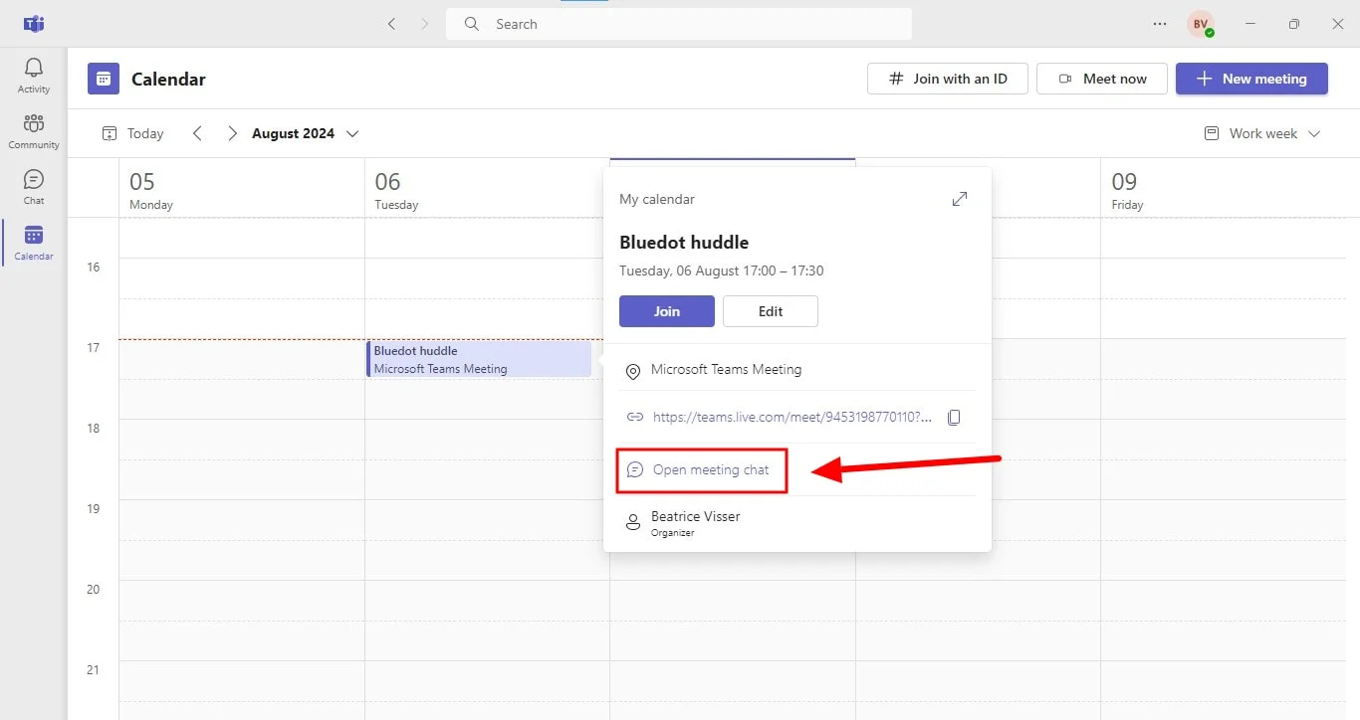1360x720 pixels.
Task: Copy the meeting link with copy icon
Action: click(x=954, y=418)
